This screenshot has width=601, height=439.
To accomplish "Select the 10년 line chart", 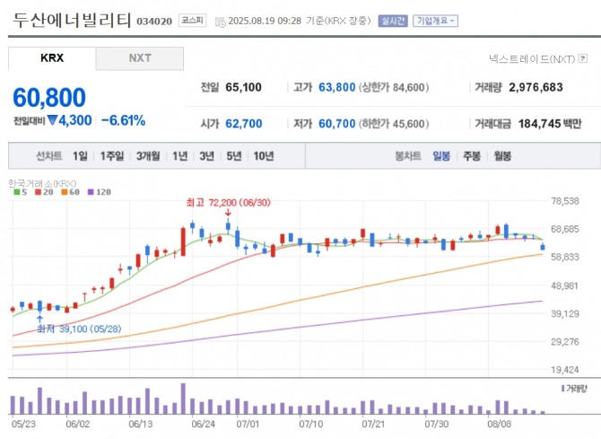I will click(264, 156).
